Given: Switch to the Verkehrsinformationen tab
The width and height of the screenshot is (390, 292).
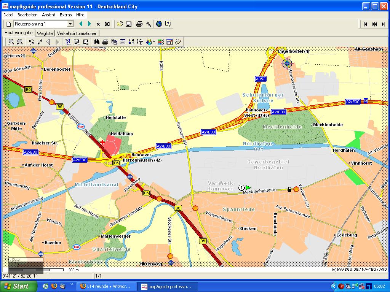Looking at the screenshot, I should pyautogui.click(x=77, y=33).
